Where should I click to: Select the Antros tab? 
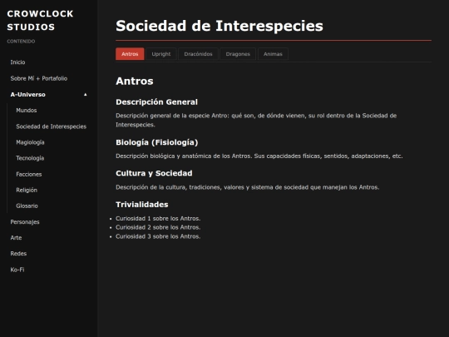[x=130, y=54]
